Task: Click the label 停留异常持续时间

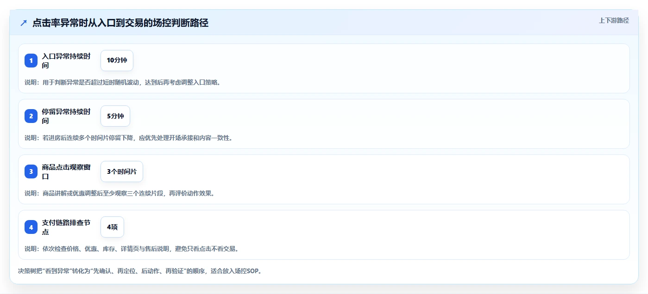Action: [66, 116]
